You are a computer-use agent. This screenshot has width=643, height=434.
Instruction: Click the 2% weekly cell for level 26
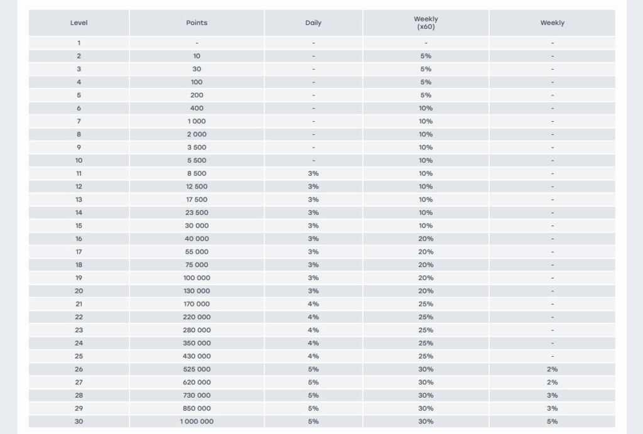point(552,369)
